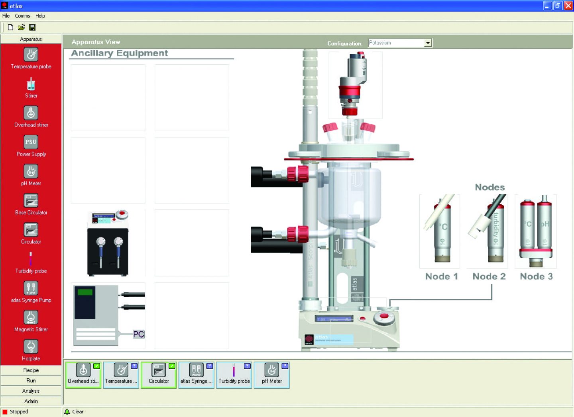Click the Clear bell button in status bar
This screenshot has height=417, width=574.
coord(74,411)
